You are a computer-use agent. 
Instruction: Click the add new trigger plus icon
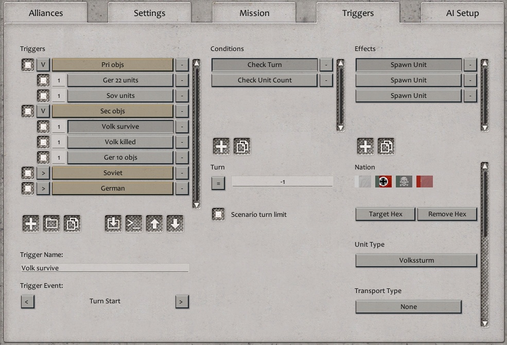click(30, 223)
